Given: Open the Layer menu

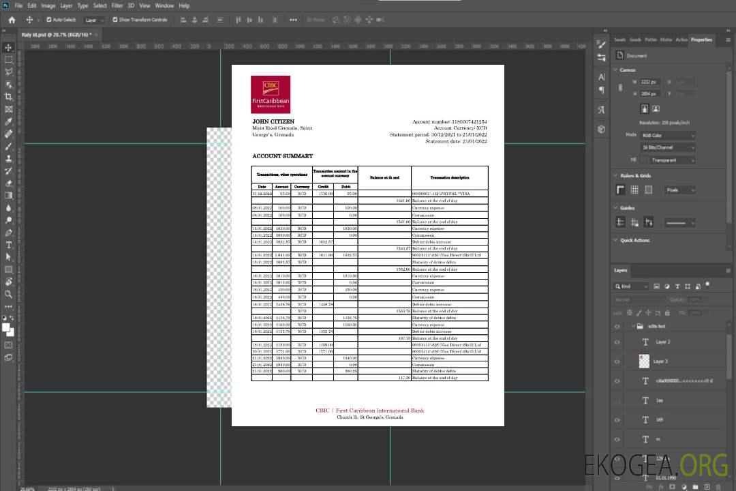Looking at the screenshot, I should pyautogui.click(x=66, y=5).
